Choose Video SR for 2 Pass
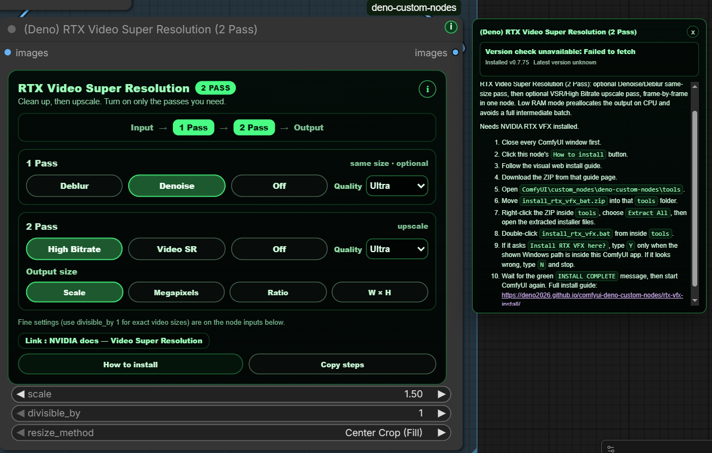 coord(177,249)
